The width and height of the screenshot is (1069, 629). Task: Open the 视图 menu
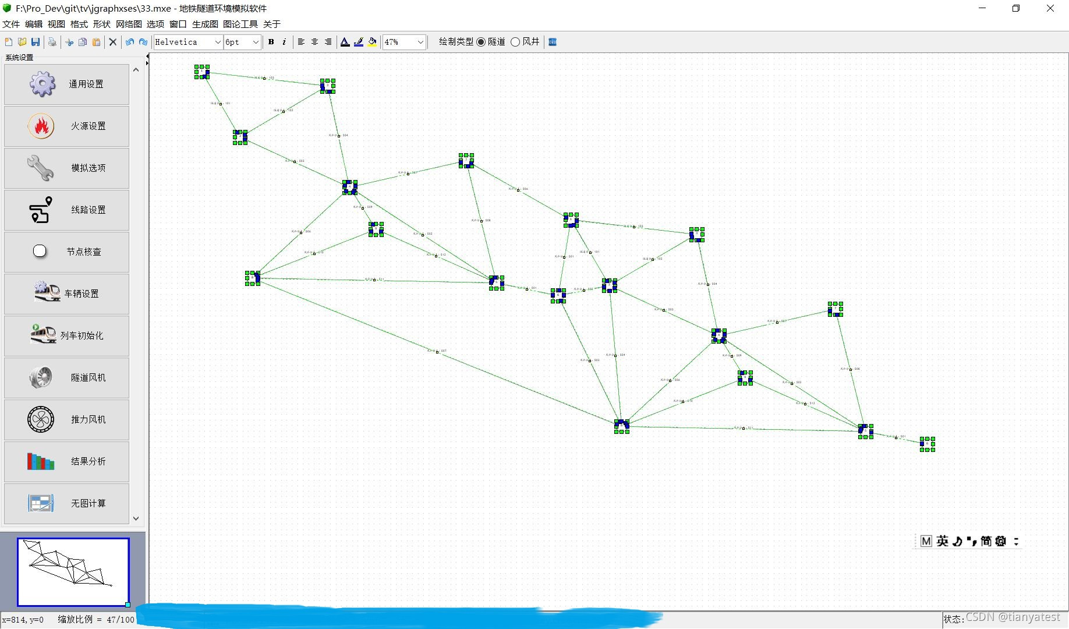pos(56,24)
